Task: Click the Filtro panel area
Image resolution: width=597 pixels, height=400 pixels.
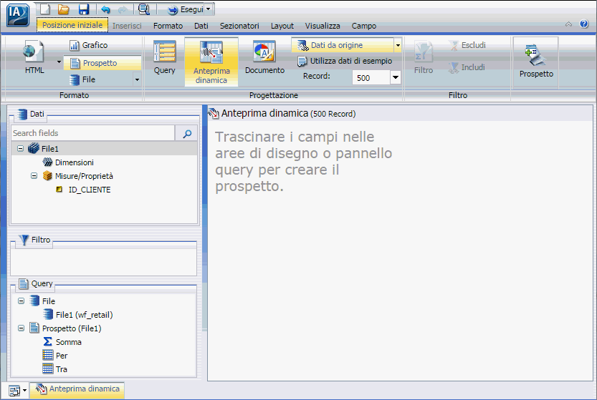Action: 103,261
